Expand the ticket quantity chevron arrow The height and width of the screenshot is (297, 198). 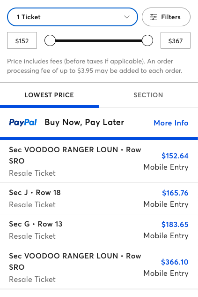point(127,17)
